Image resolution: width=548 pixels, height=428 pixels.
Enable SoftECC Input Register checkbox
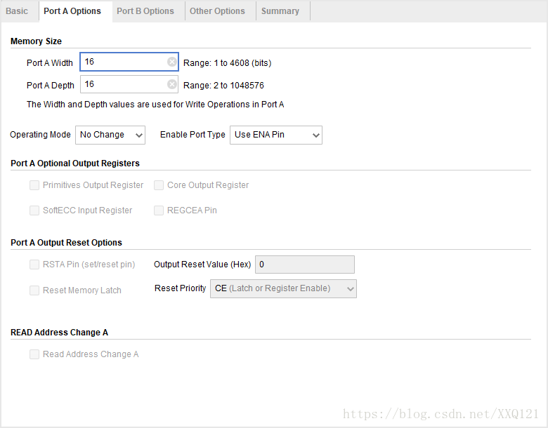(x=34, y=210)
